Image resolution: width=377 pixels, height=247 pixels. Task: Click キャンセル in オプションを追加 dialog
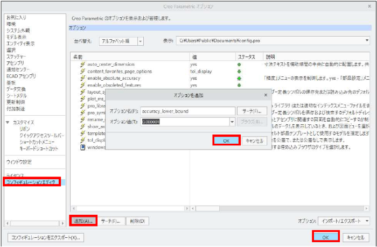(x=254, y=141)
